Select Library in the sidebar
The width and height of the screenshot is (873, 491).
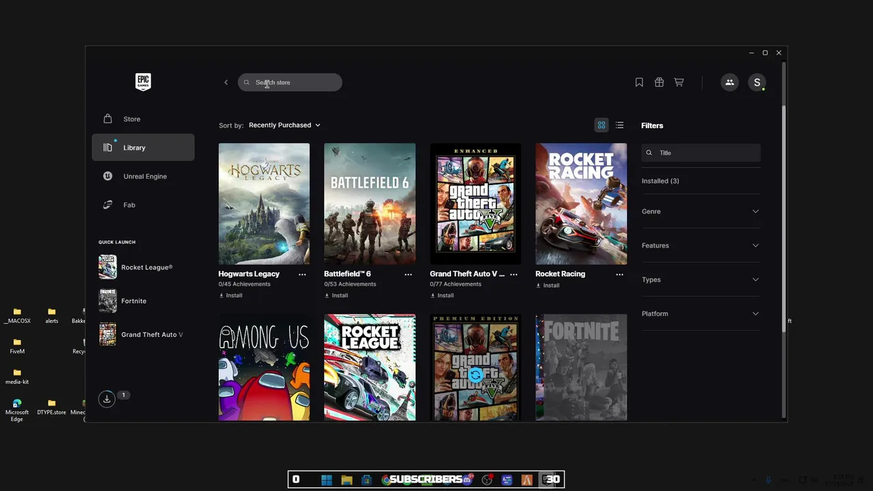143,147
